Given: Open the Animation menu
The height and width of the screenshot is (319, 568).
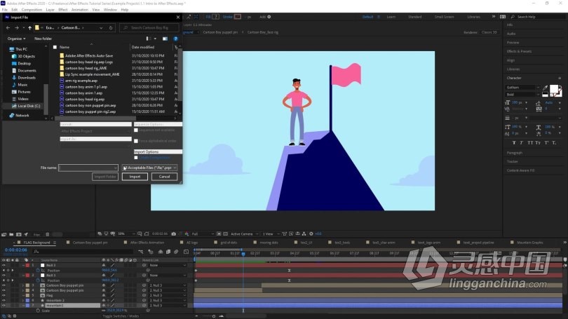Looking at the screenshot, I should click(x=80, y=10).
